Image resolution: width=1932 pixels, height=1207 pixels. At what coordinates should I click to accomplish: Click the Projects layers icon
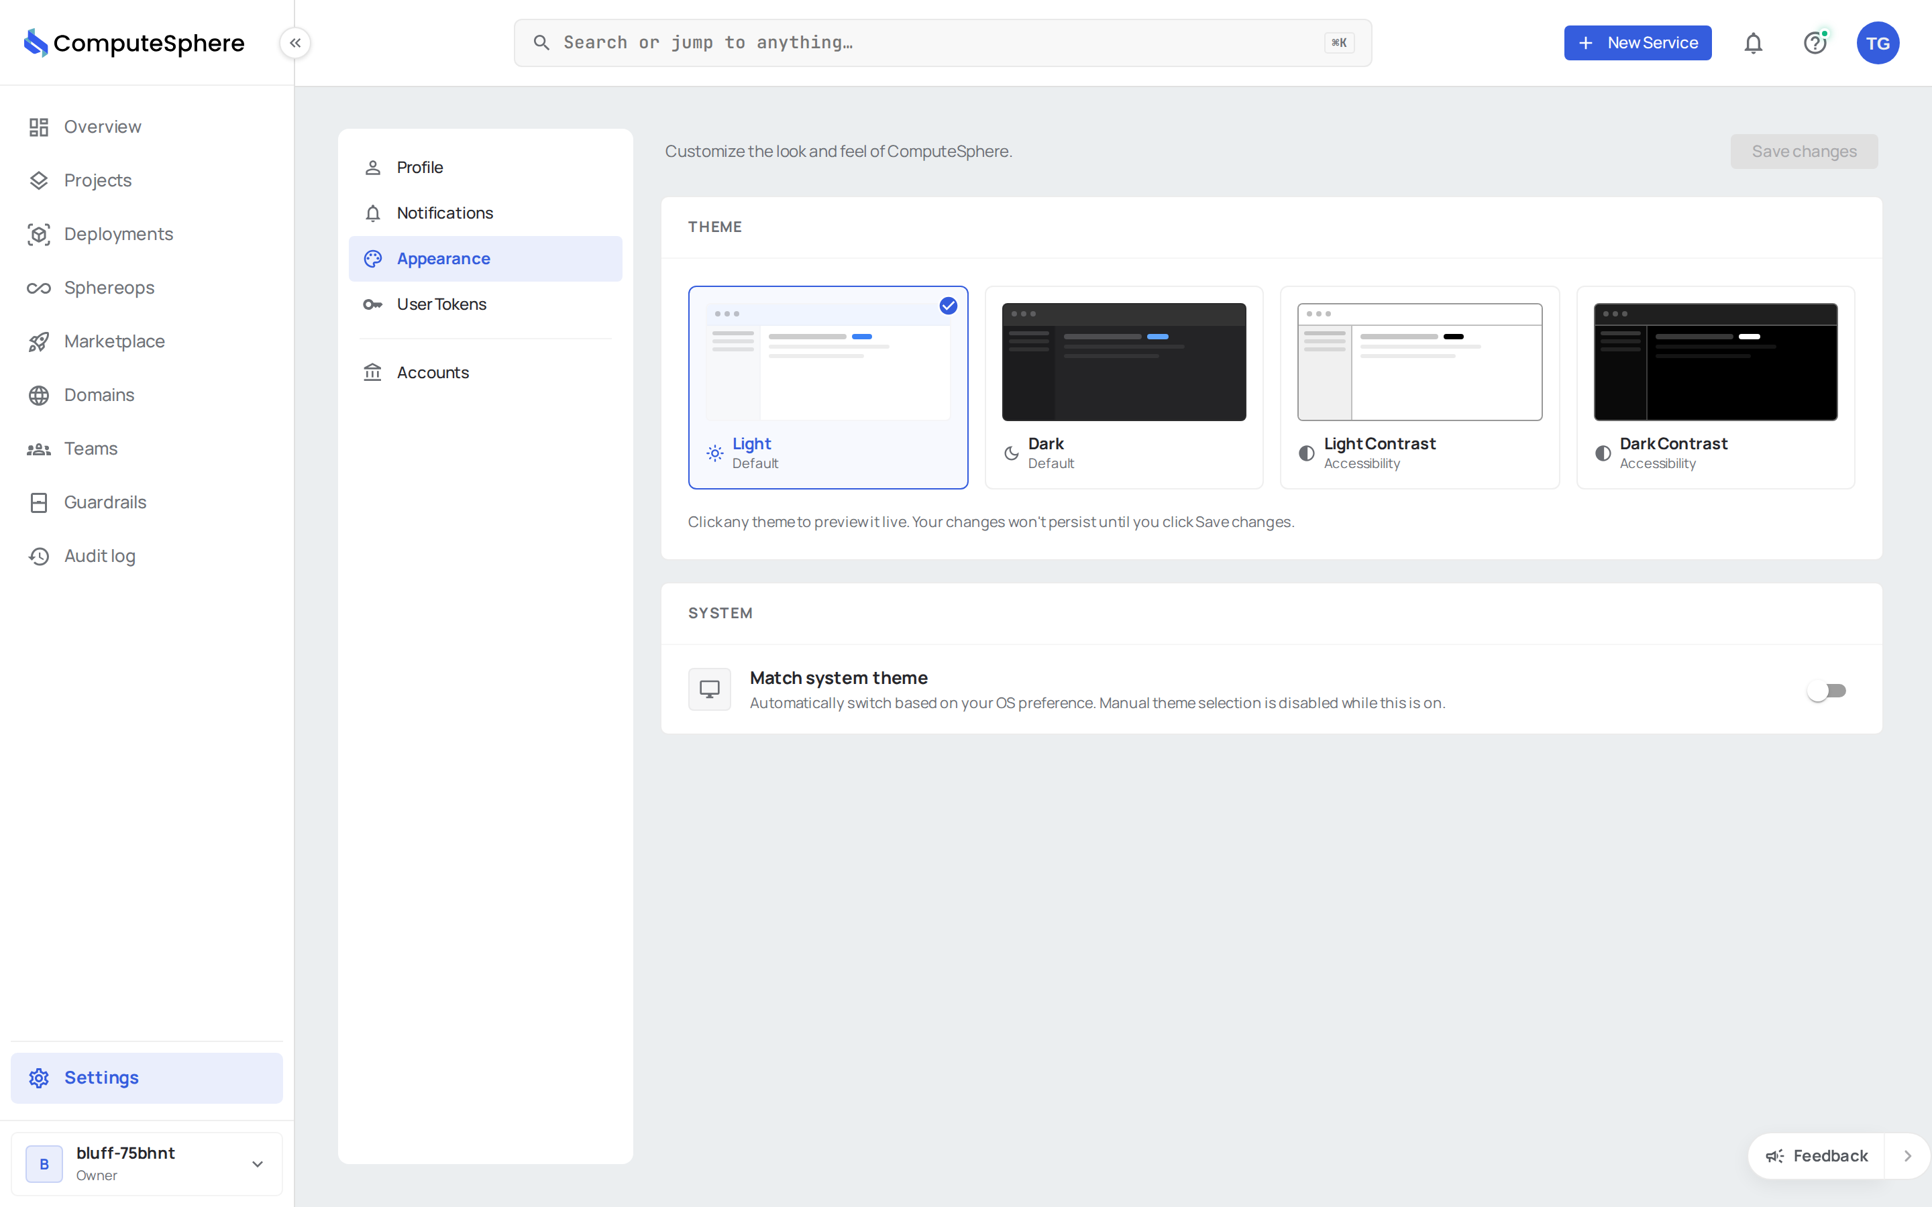(38, 180)
